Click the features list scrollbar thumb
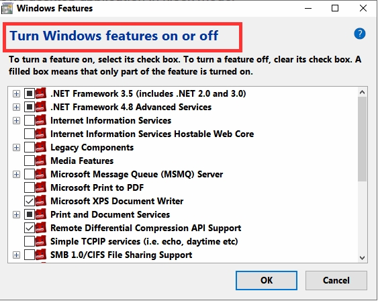Viewport: 378px width, 301px height. [362, 139]
